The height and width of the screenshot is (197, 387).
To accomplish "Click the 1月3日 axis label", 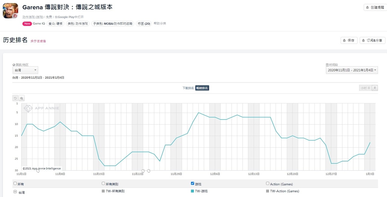I will click(370, 174).
